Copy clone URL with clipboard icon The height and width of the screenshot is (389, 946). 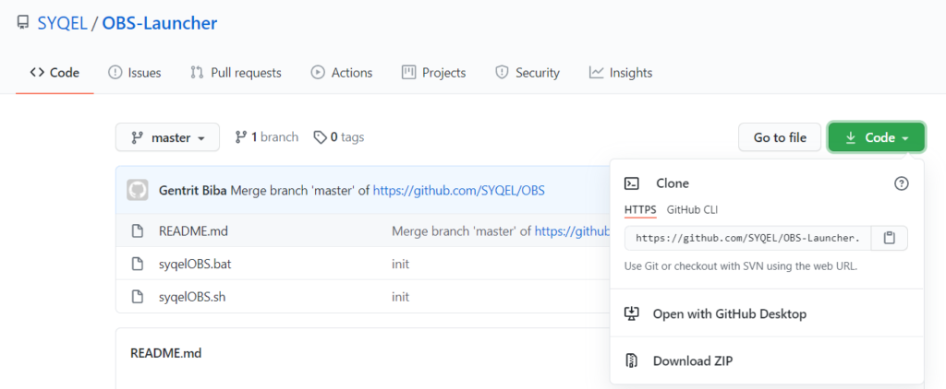click(x=890, y=239)
